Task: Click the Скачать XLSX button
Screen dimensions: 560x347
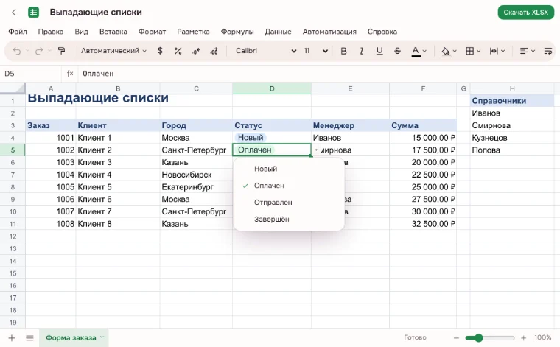Action: pos(525,13)
